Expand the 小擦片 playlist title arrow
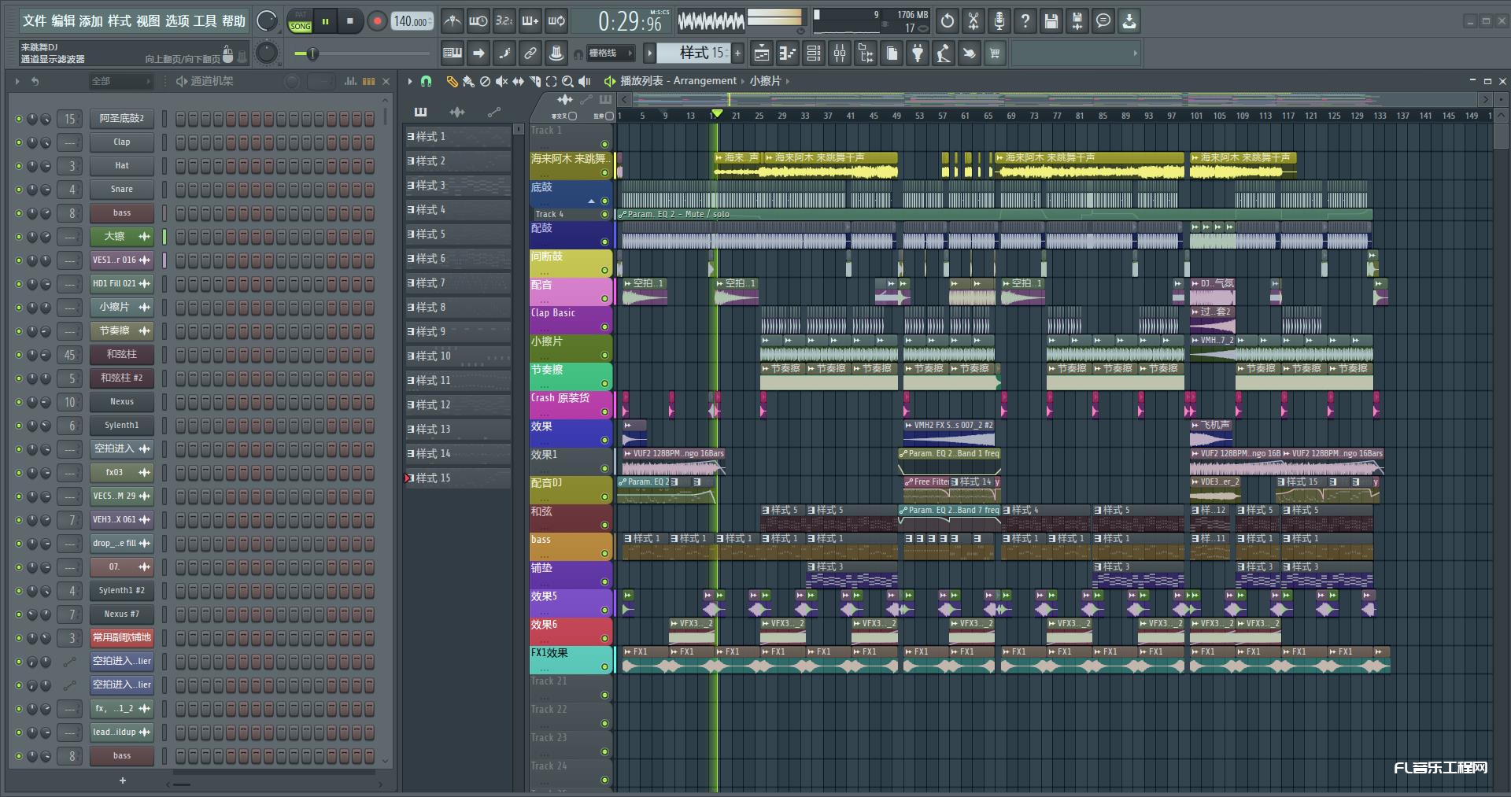 pyautogui.click(x=788, y=81)
